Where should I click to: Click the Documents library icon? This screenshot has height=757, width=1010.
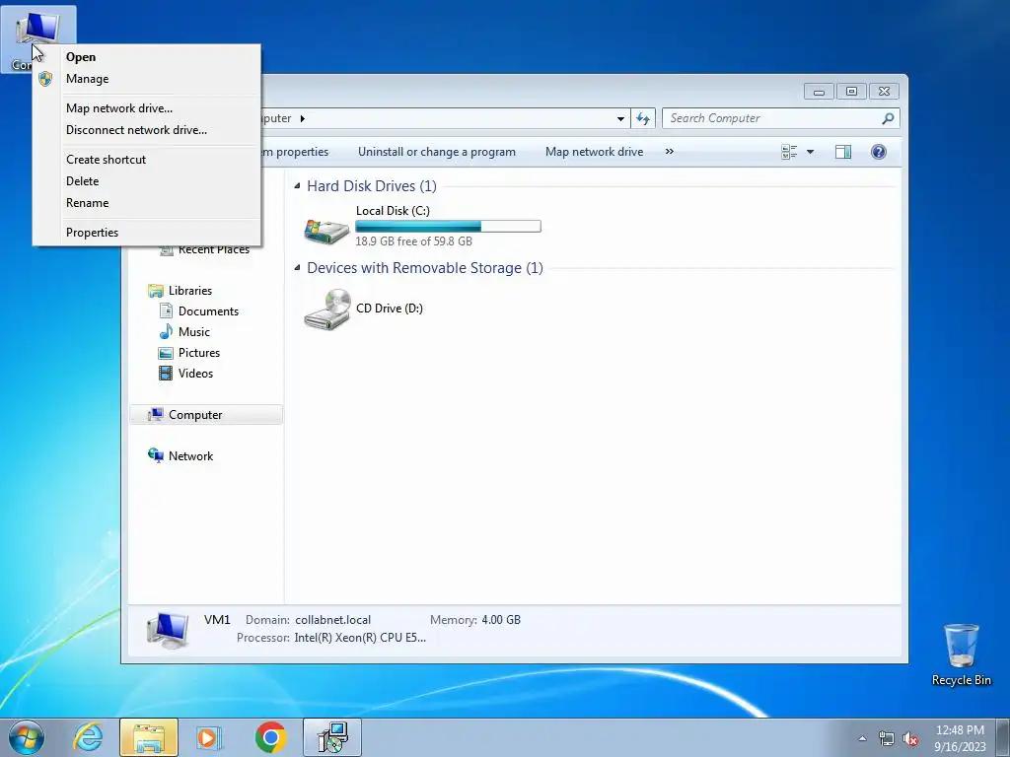tap(166, 311)
